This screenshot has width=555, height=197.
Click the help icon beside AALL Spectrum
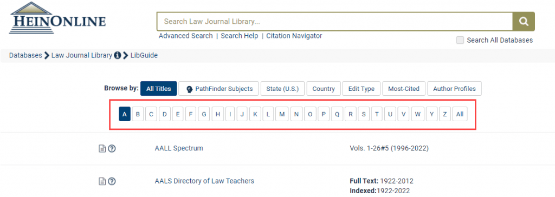112,148
